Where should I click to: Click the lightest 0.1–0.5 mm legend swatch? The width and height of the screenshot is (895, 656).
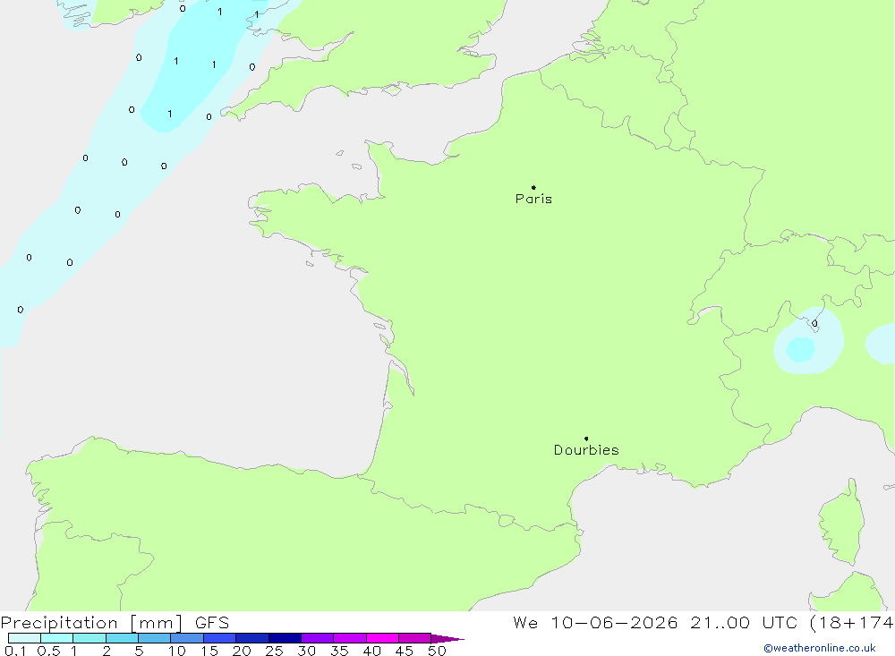coord(24,638)
